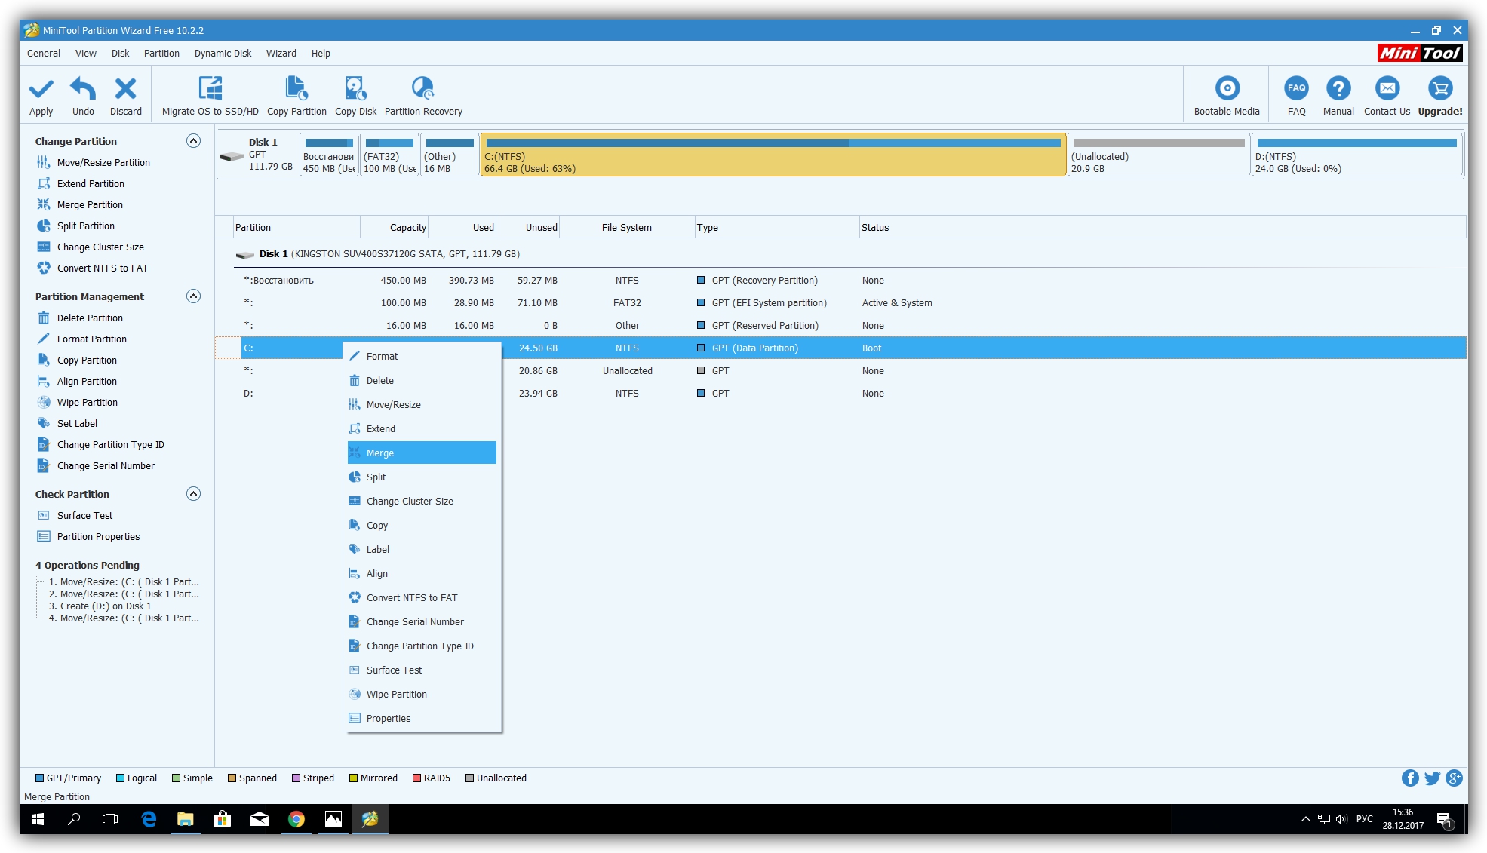Launch Partition Recovery from toolbar
This screenshot has width=1487, height=853.
point(422,90)
